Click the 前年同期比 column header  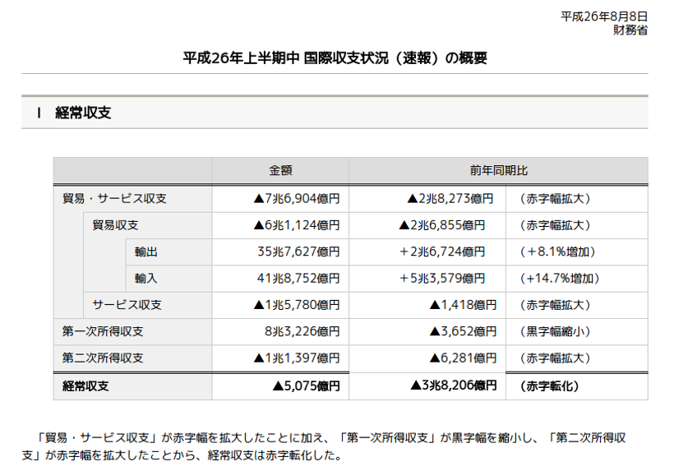(x=498, y=170)
